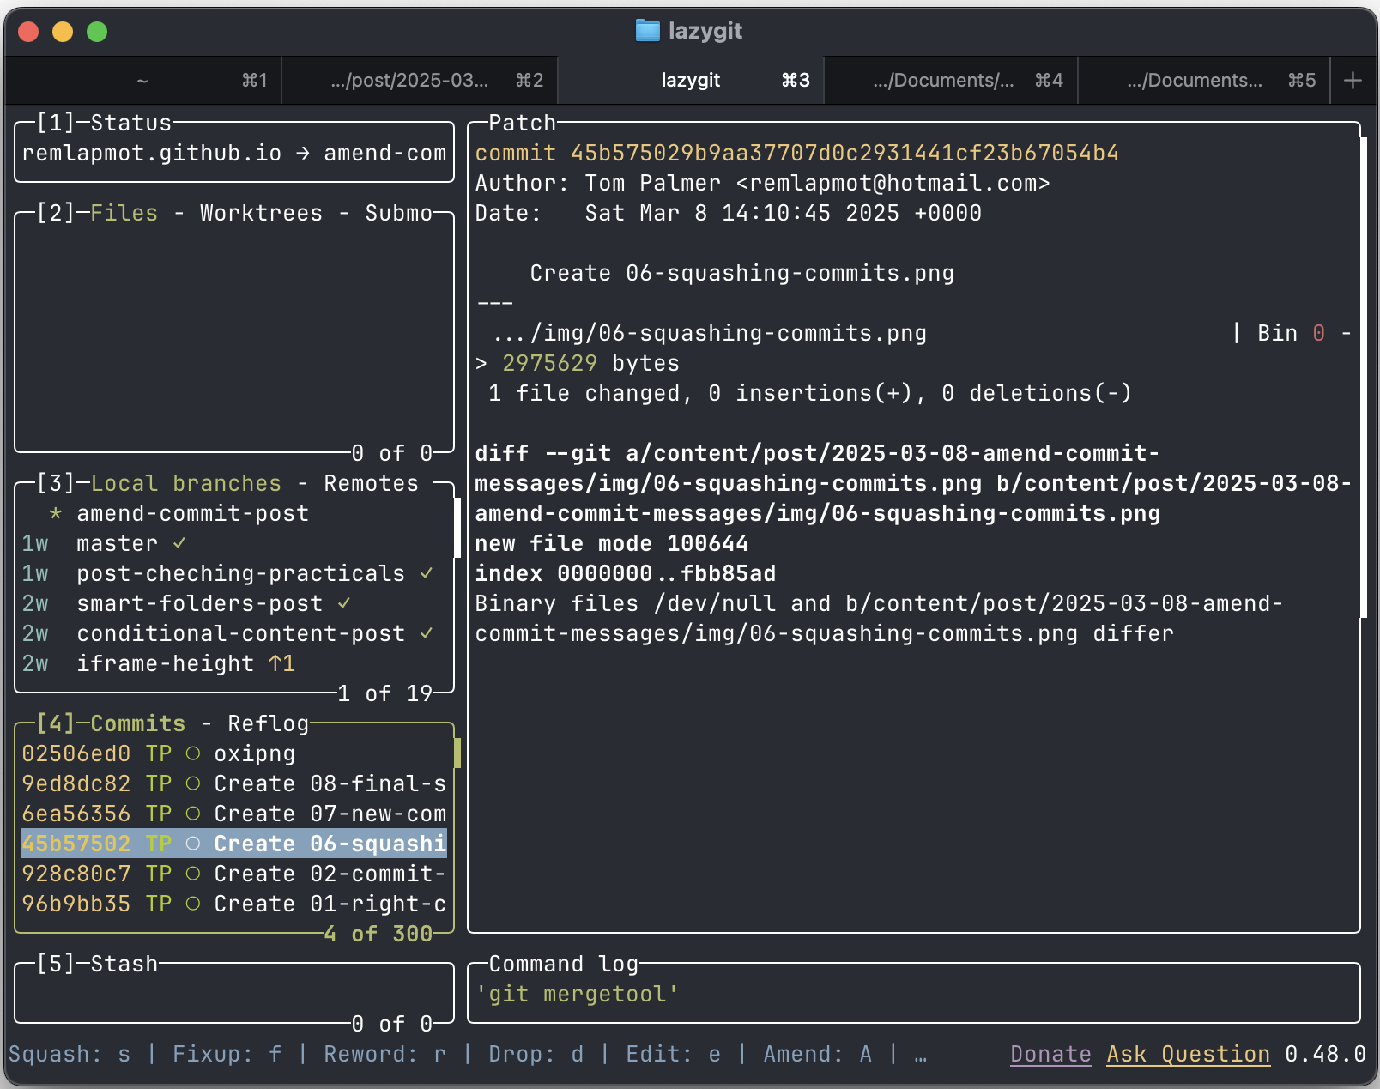This screenshot has height=1089, width=1380.
Task: Click the Commits panel scrollbar thumb
Action: click(x=457, y=753)
